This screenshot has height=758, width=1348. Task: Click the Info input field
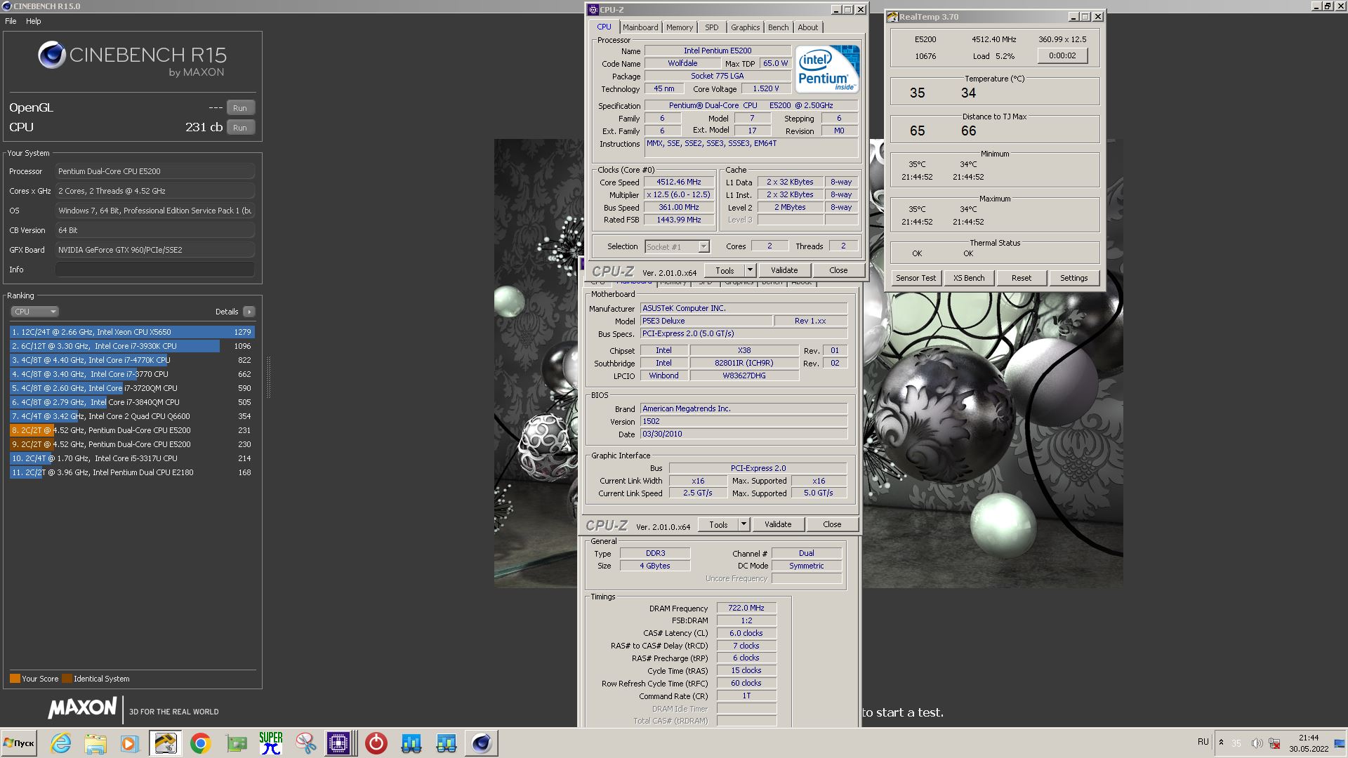click(155, 270)
